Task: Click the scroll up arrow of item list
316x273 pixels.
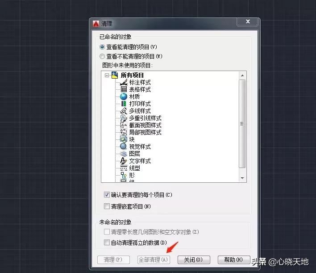Action: (x=242, y=76)
